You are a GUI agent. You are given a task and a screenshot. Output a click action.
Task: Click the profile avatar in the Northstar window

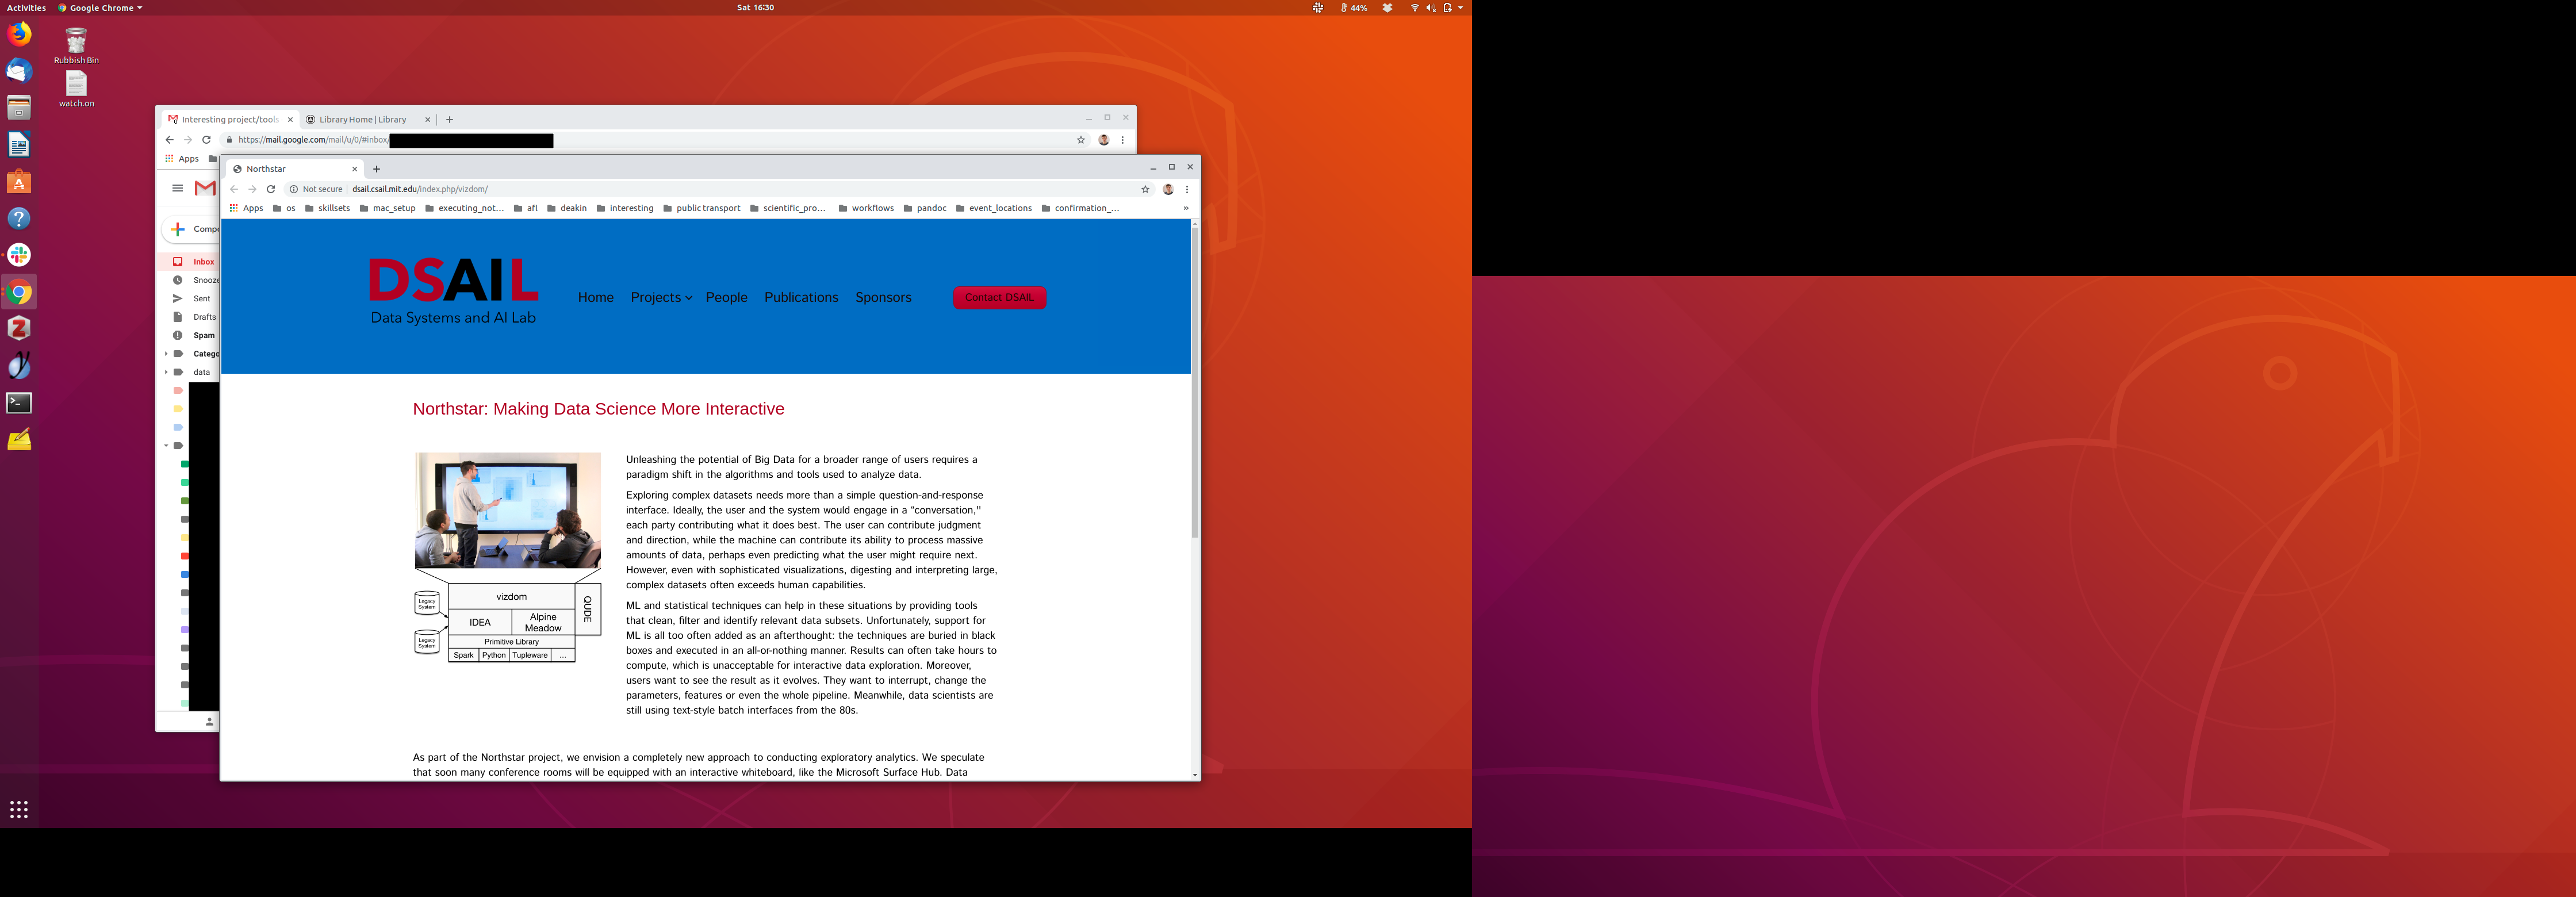(1168, 189)
